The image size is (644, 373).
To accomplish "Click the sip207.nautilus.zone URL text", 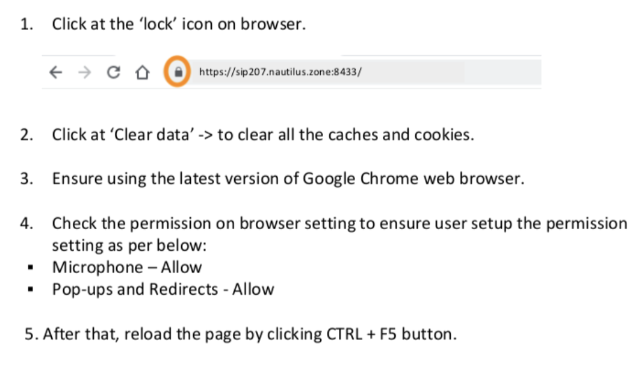I will 280,72.
